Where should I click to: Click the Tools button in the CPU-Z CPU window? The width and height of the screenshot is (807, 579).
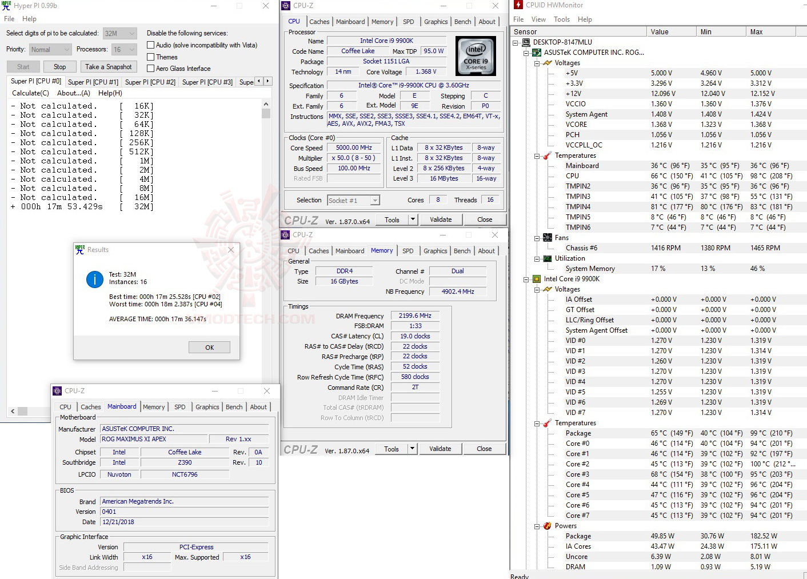point(392,219)
